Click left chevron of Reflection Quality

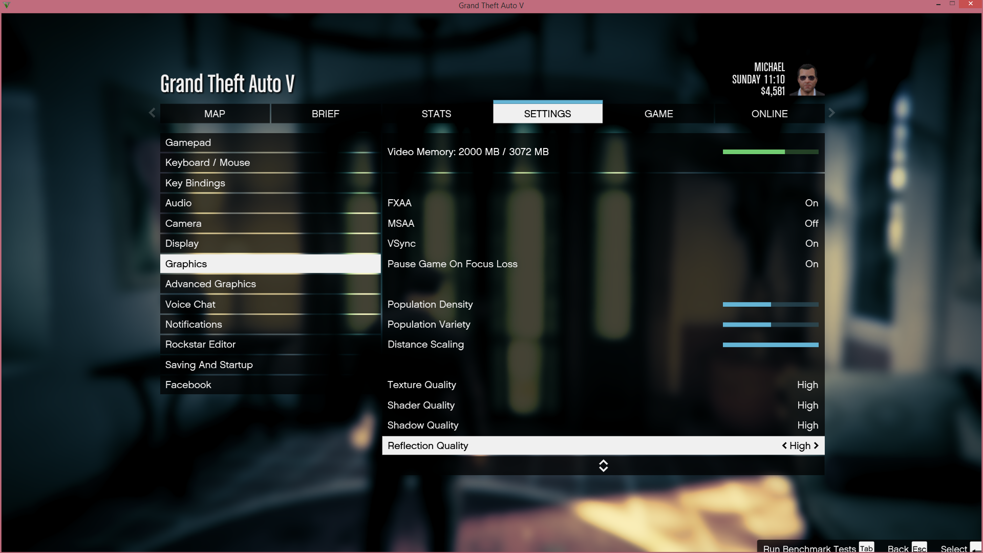point(784,445)
